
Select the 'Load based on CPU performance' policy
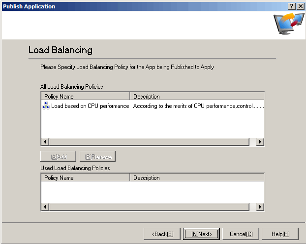tap(90, 105)
